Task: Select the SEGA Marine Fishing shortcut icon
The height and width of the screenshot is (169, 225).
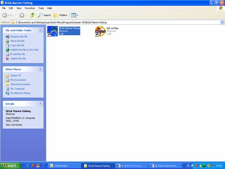Action: [x=52, y=31]
